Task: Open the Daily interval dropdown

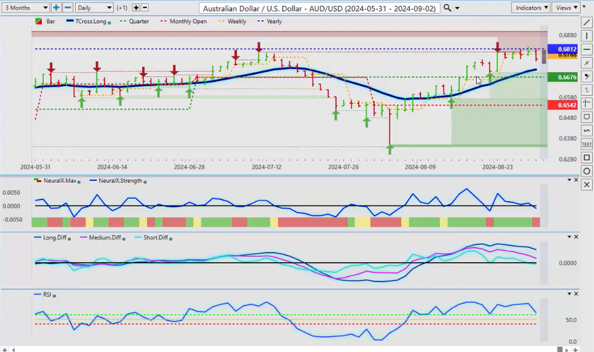Action: (94, 8)
